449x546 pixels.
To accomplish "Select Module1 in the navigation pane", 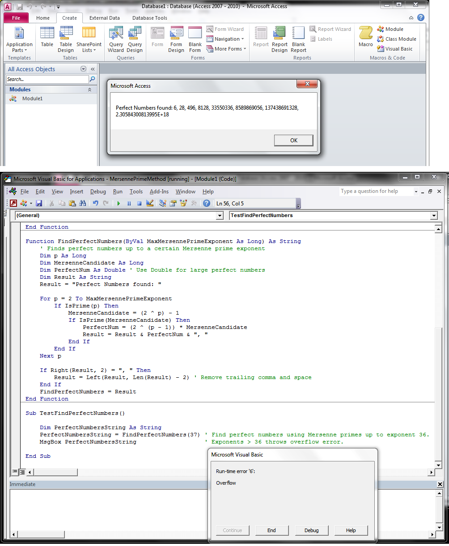I will tap(32, 98).
